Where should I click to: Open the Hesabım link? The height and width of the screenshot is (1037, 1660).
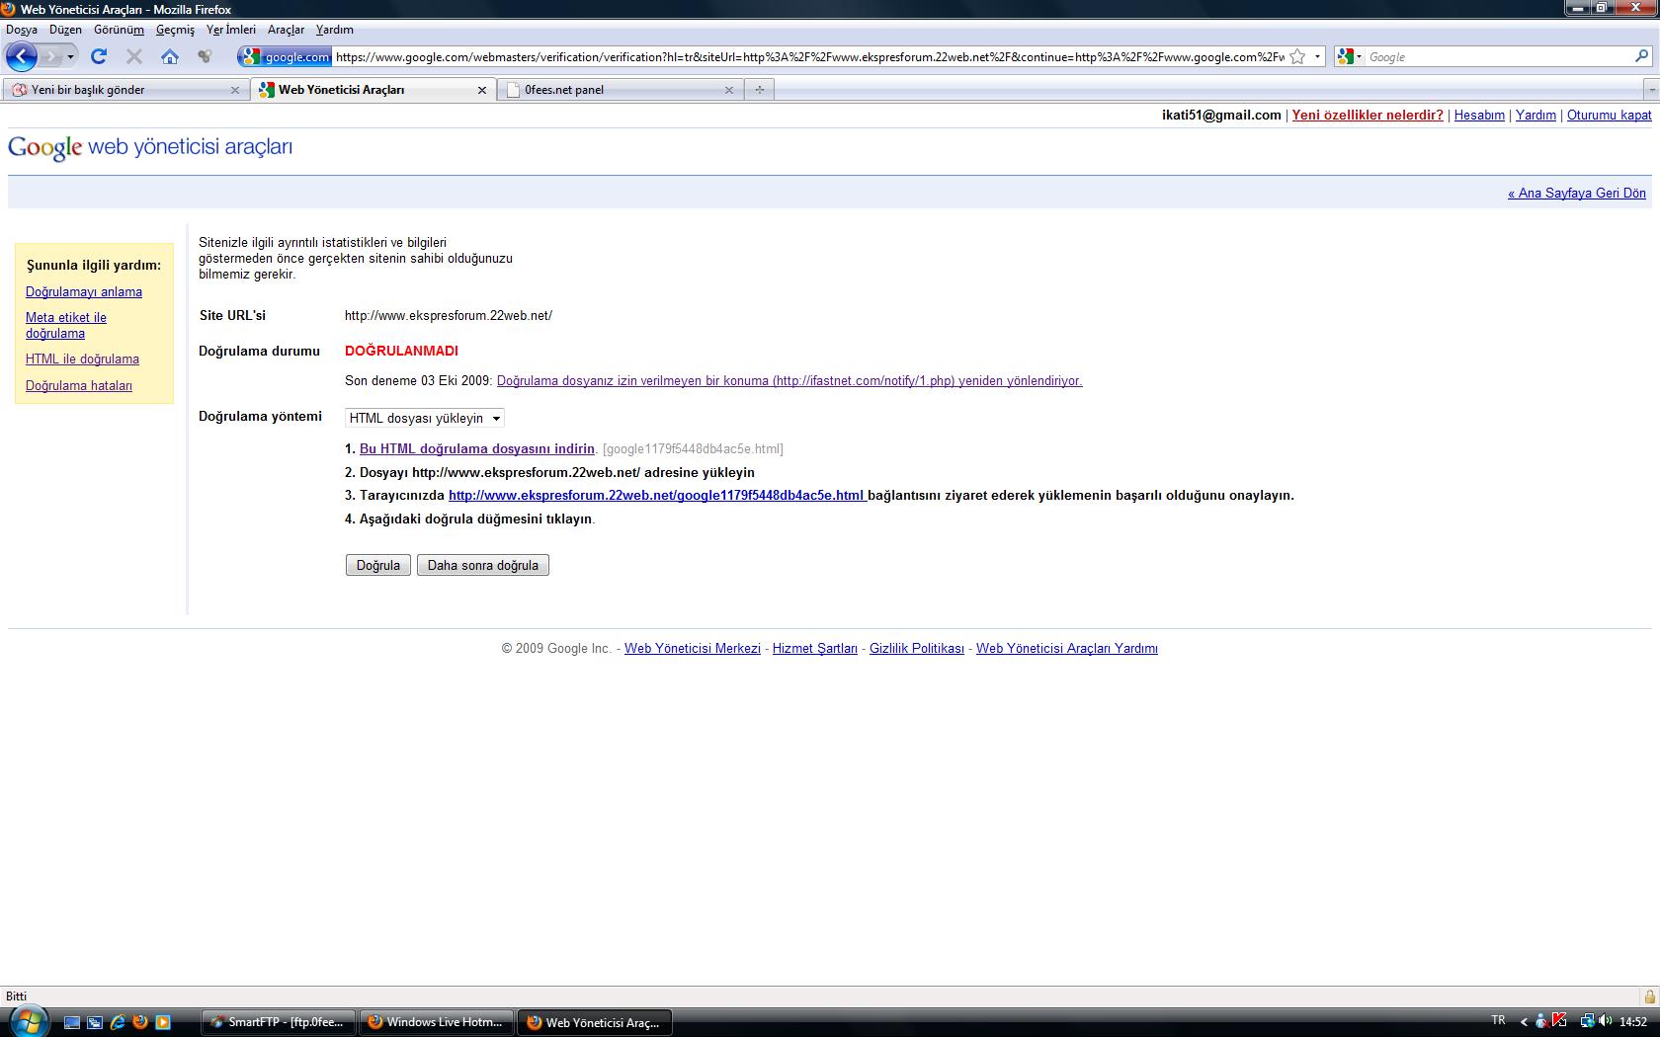(x=1479, y=115)
